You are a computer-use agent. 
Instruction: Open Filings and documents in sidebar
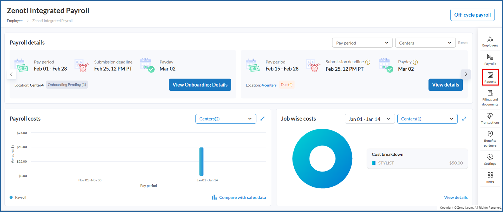tap(490, 98)
